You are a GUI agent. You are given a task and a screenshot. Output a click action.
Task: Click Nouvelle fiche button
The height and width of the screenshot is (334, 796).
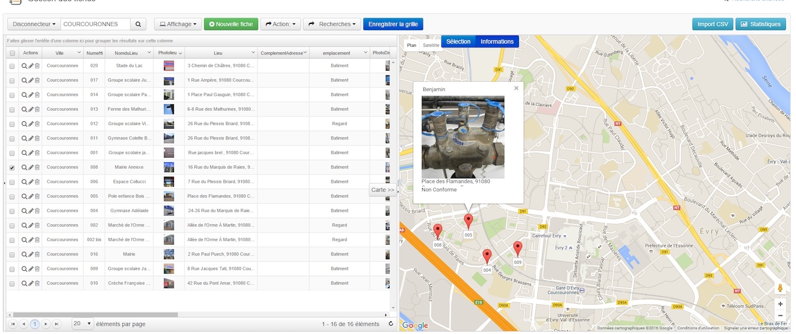coord(231,24)
